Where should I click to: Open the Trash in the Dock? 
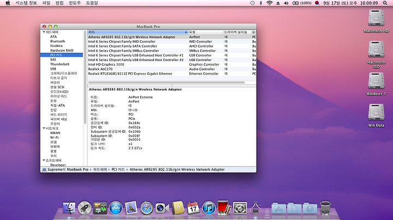[325, 208]
